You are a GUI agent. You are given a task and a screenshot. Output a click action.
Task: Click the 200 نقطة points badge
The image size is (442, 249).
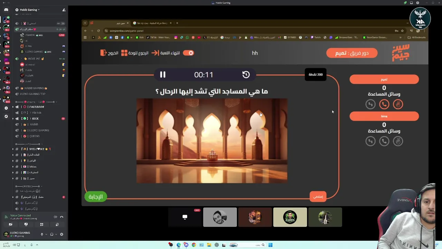316,74
